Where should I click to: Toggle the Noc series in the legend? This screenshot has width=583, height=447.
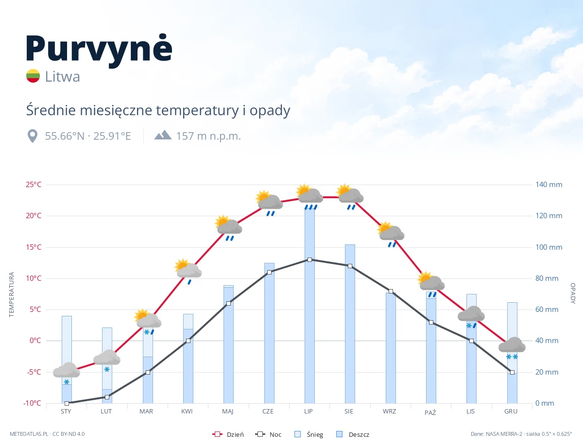[x=268, y=434]
